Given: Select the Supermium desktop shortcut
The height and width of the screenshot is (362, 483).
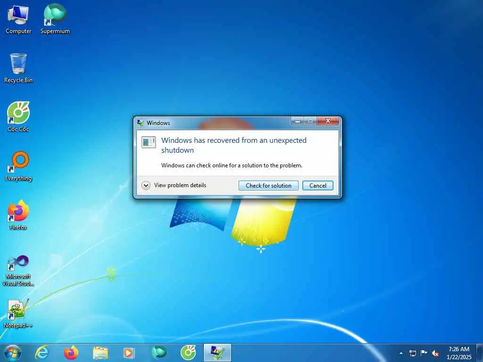Looking at the screenshot, I should point(55,19).
